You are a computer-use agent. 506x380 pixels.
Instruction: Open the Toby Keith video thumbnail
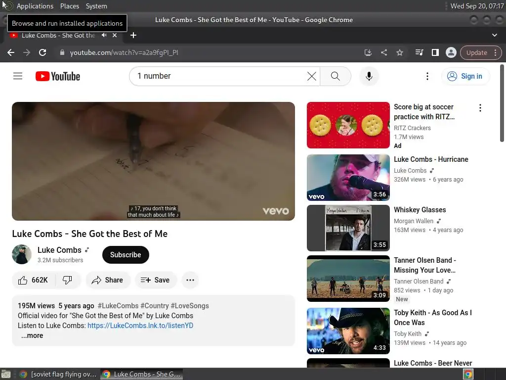pyautogui.click(x=348, y=331)
